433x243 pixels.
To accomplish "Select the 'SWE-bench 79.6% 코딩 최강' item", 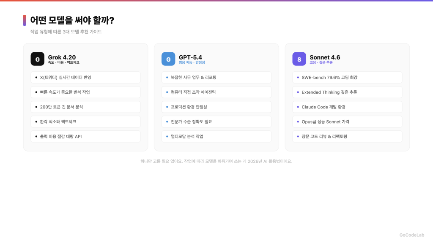I will [x=347, y=78].
